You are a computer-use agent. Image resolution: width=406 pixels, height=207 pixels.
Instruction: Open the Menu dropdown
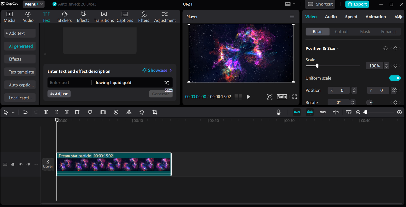tap(33, 4)
